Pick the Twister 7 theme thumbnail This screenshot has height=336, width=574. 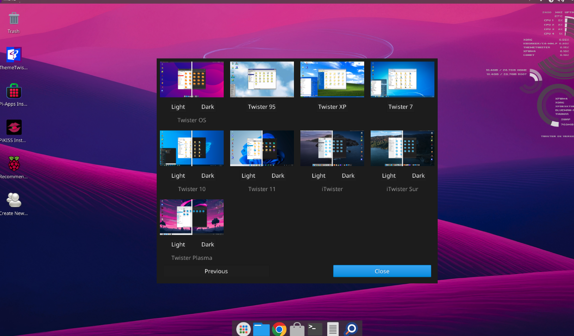403,79
